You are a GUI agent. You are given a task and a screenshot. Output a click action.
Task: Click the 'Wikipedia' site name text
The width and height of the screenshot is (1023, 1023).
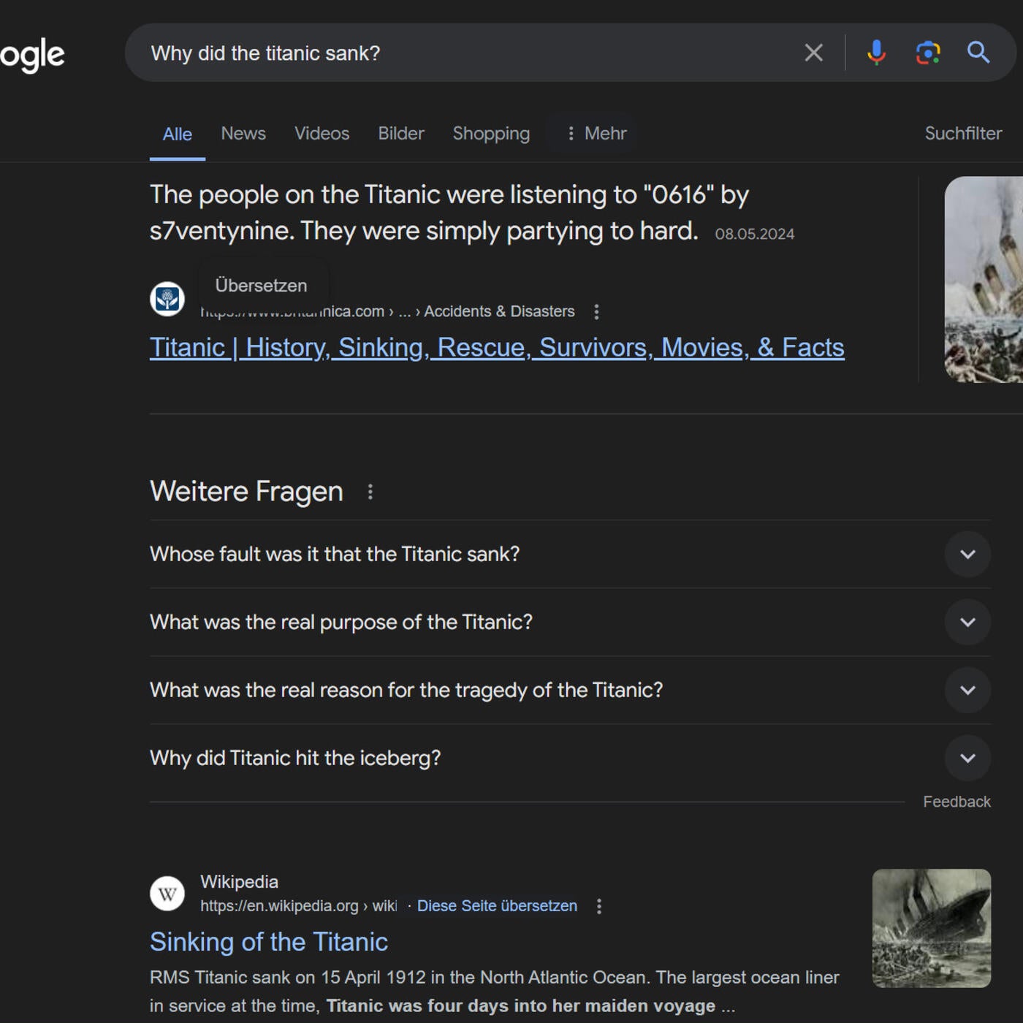tap(239, 882)
